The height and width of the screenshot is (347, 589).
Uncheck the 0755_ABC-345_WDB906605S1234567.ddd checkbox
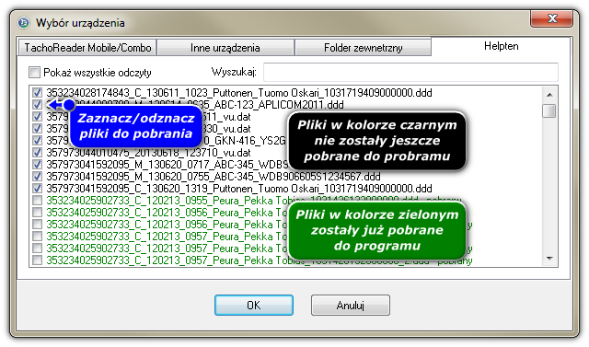pyautogui.click(x=37, y=176)
